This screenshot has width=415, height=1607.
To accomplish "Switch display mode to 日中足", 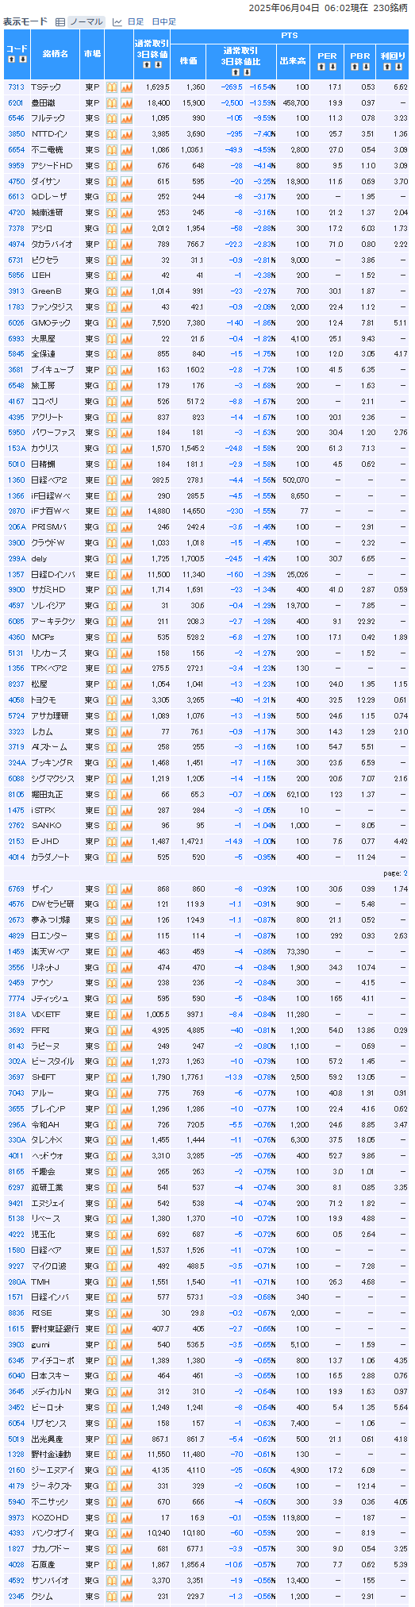I will click(x=163, y=21).
